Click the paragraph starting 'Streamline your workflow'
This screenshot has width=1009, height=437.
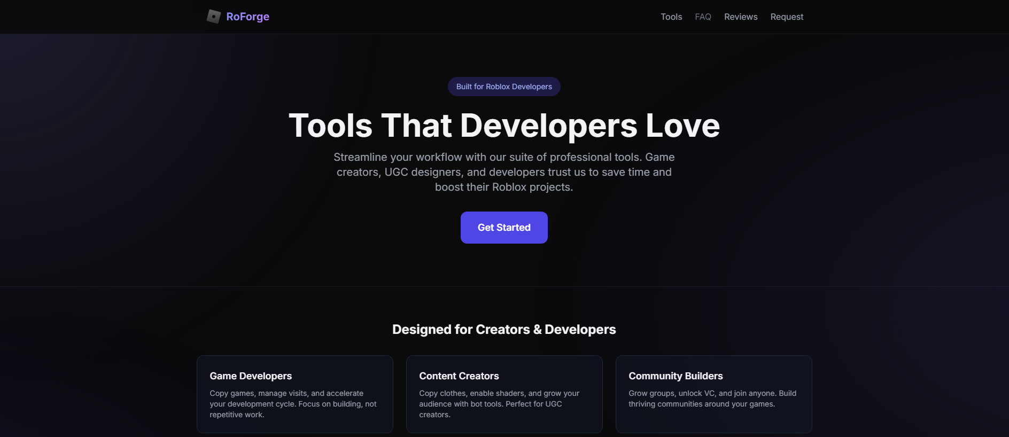pyautogui.click(x=504, y=172)
